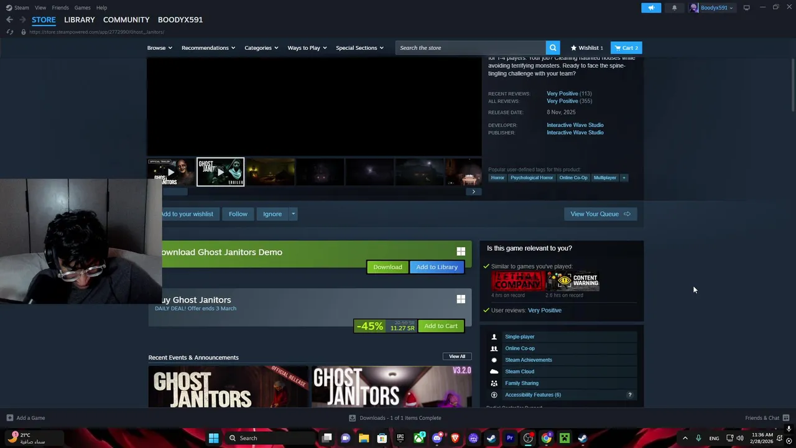The height and width of the screenshot is (448, 796).
Task: Open the BOODYX591 profile tab
Action: [x=180, y=20]
